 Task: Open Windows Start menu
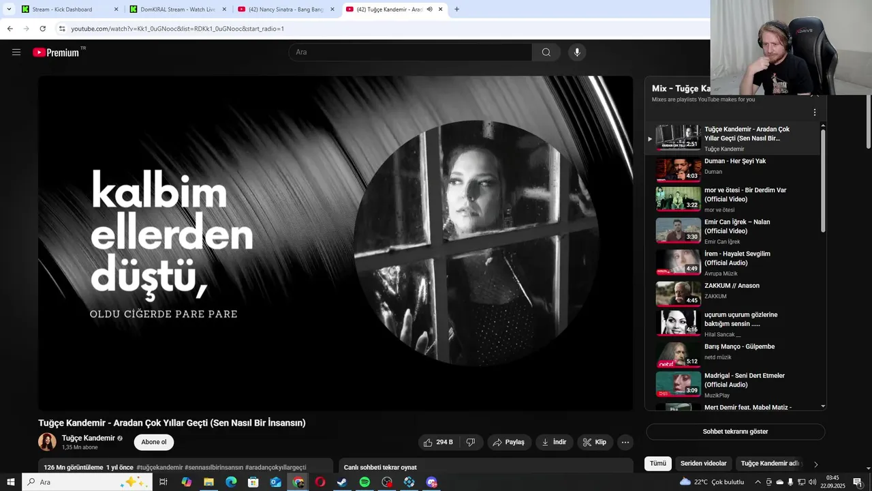point(10,482)
